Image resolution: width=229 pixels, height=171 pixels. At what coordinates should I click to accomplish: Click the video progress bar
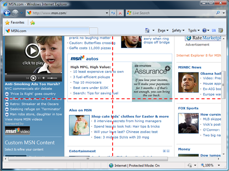(x=33, y=74)
